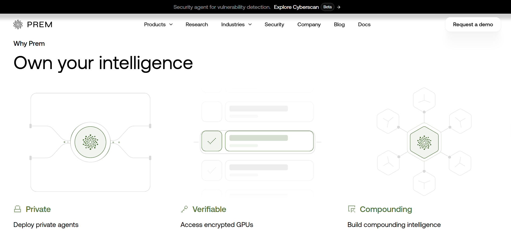Navigate to the Company page
The image size is (511, 231).
pyautogui.click(x=309, y=25)
